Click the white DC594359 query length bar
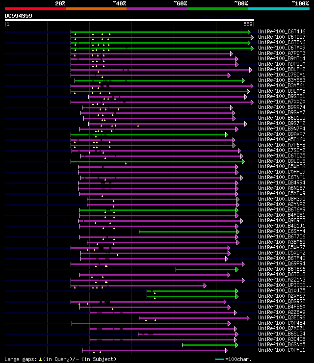The image size is (314, 363). pos(130,20)
